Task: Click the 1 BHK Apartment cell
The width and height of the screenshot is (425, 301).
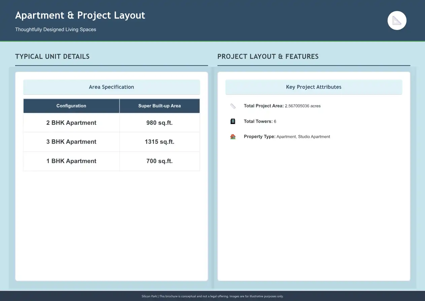Action: [71, 161]
